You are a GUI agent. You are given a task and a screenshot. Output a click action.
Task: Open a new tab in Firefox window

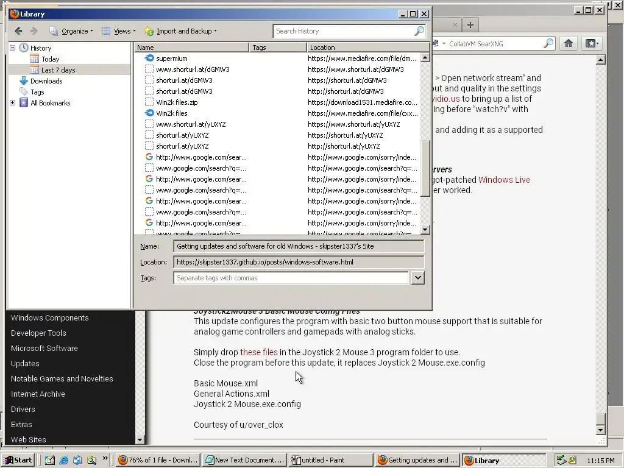pyautogui.click(x=470, y=24)
